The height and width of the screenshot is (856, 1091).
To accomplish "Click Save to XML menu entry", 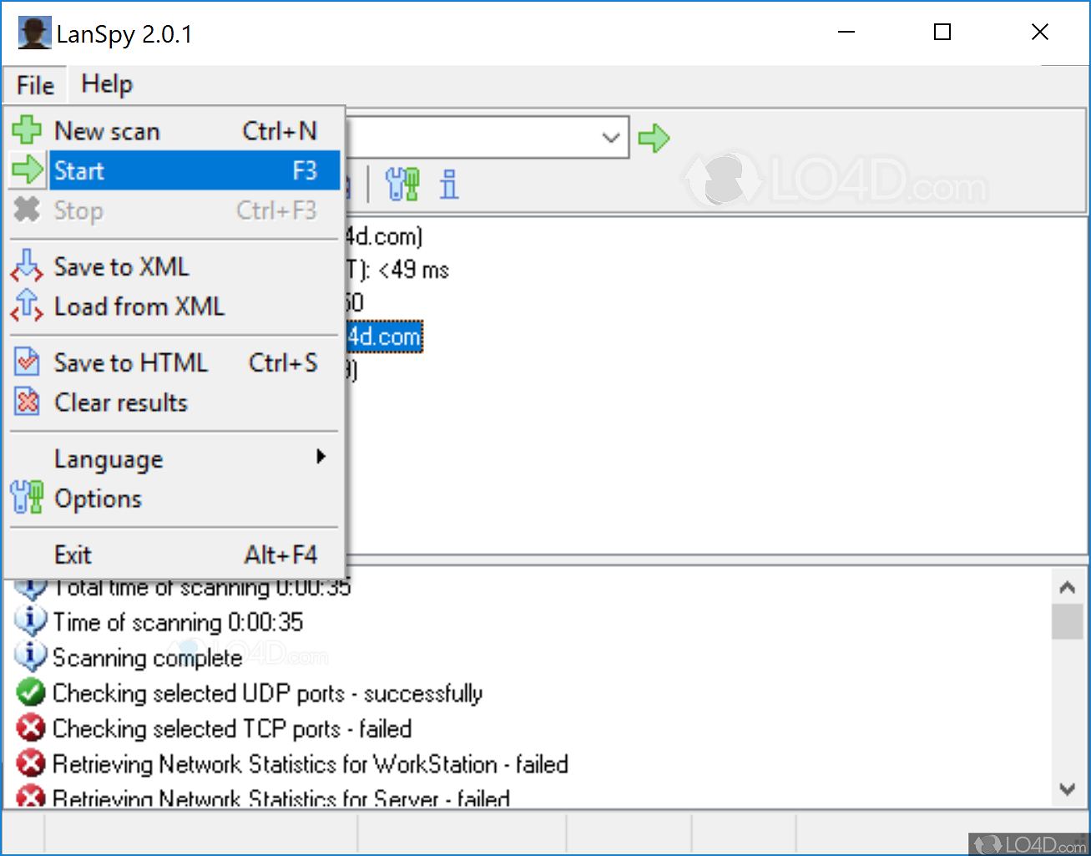I will [x=175, y=266].
